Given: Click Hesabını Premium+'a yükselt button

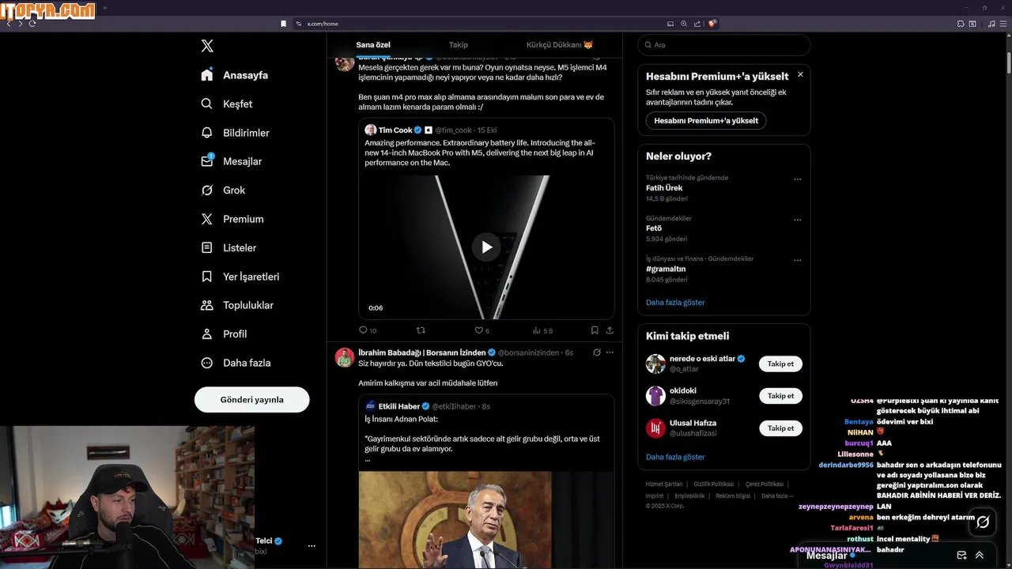Looking at the screenshot, I should point(706,121).
